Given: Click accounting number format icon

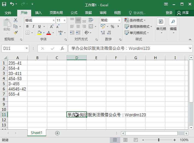Looking at the screenshot, I should pyautogui.click(x=103, y=26).
